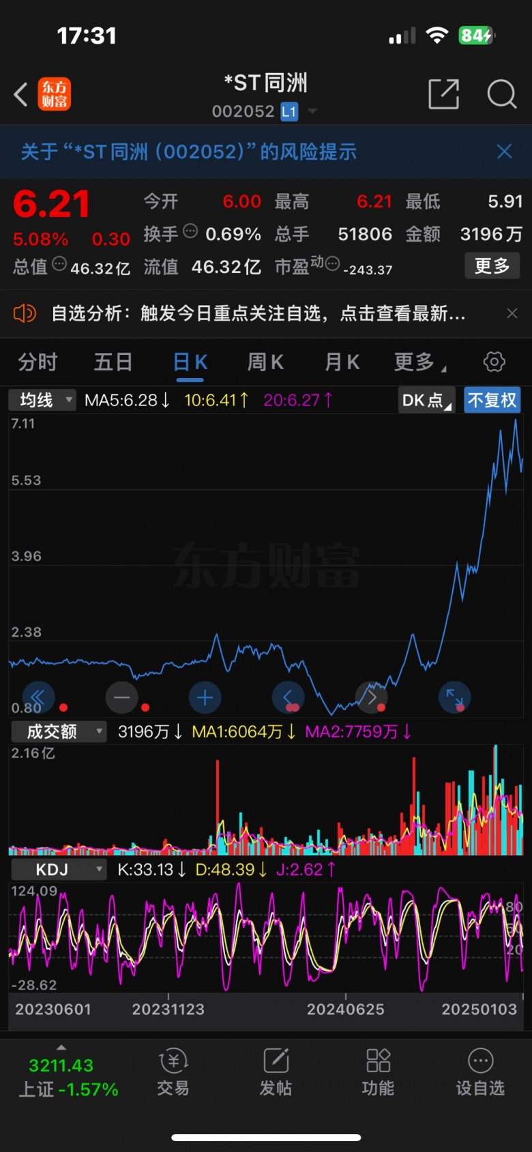Tap the zoom out minus chart button
Viewport: 532px width, 1152px height.
coord(122,697)
